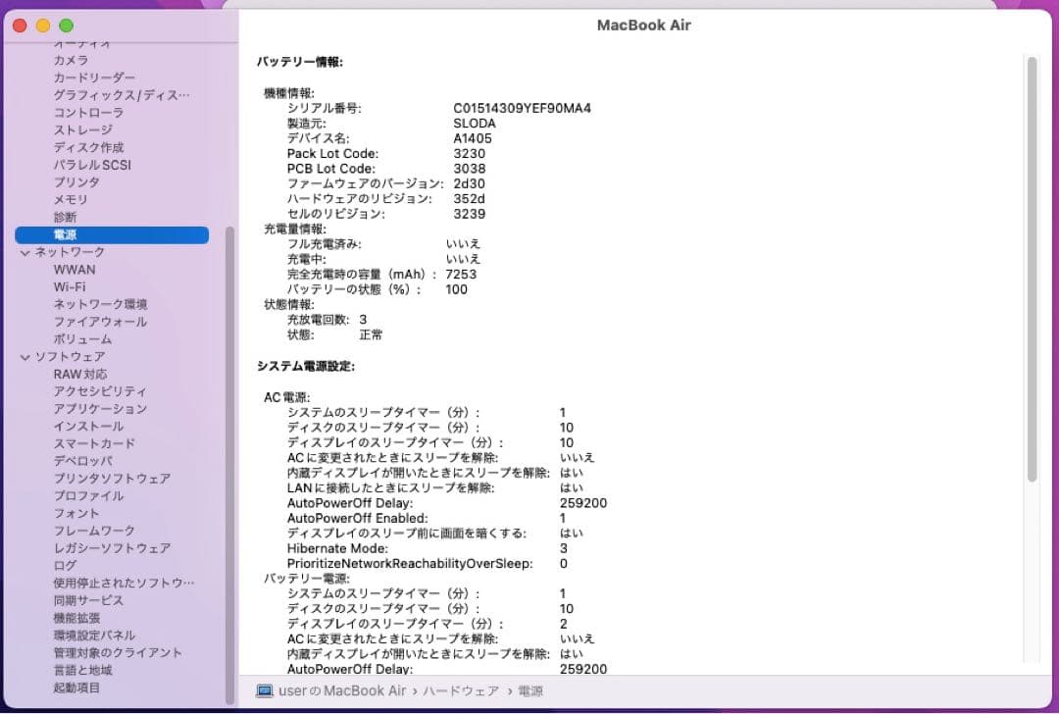Viewport: 1059px width, 714px height.
Task: Select RAW対応 under software
Action: point(80,375)
